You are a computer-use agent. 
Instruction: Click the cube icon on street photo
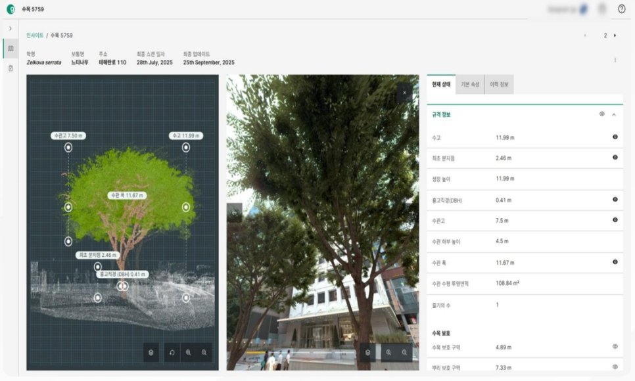367,352
